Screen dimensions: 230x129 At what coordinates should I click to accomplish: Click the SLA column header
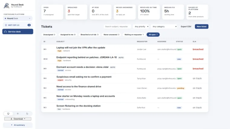click(x=194, y=42)
